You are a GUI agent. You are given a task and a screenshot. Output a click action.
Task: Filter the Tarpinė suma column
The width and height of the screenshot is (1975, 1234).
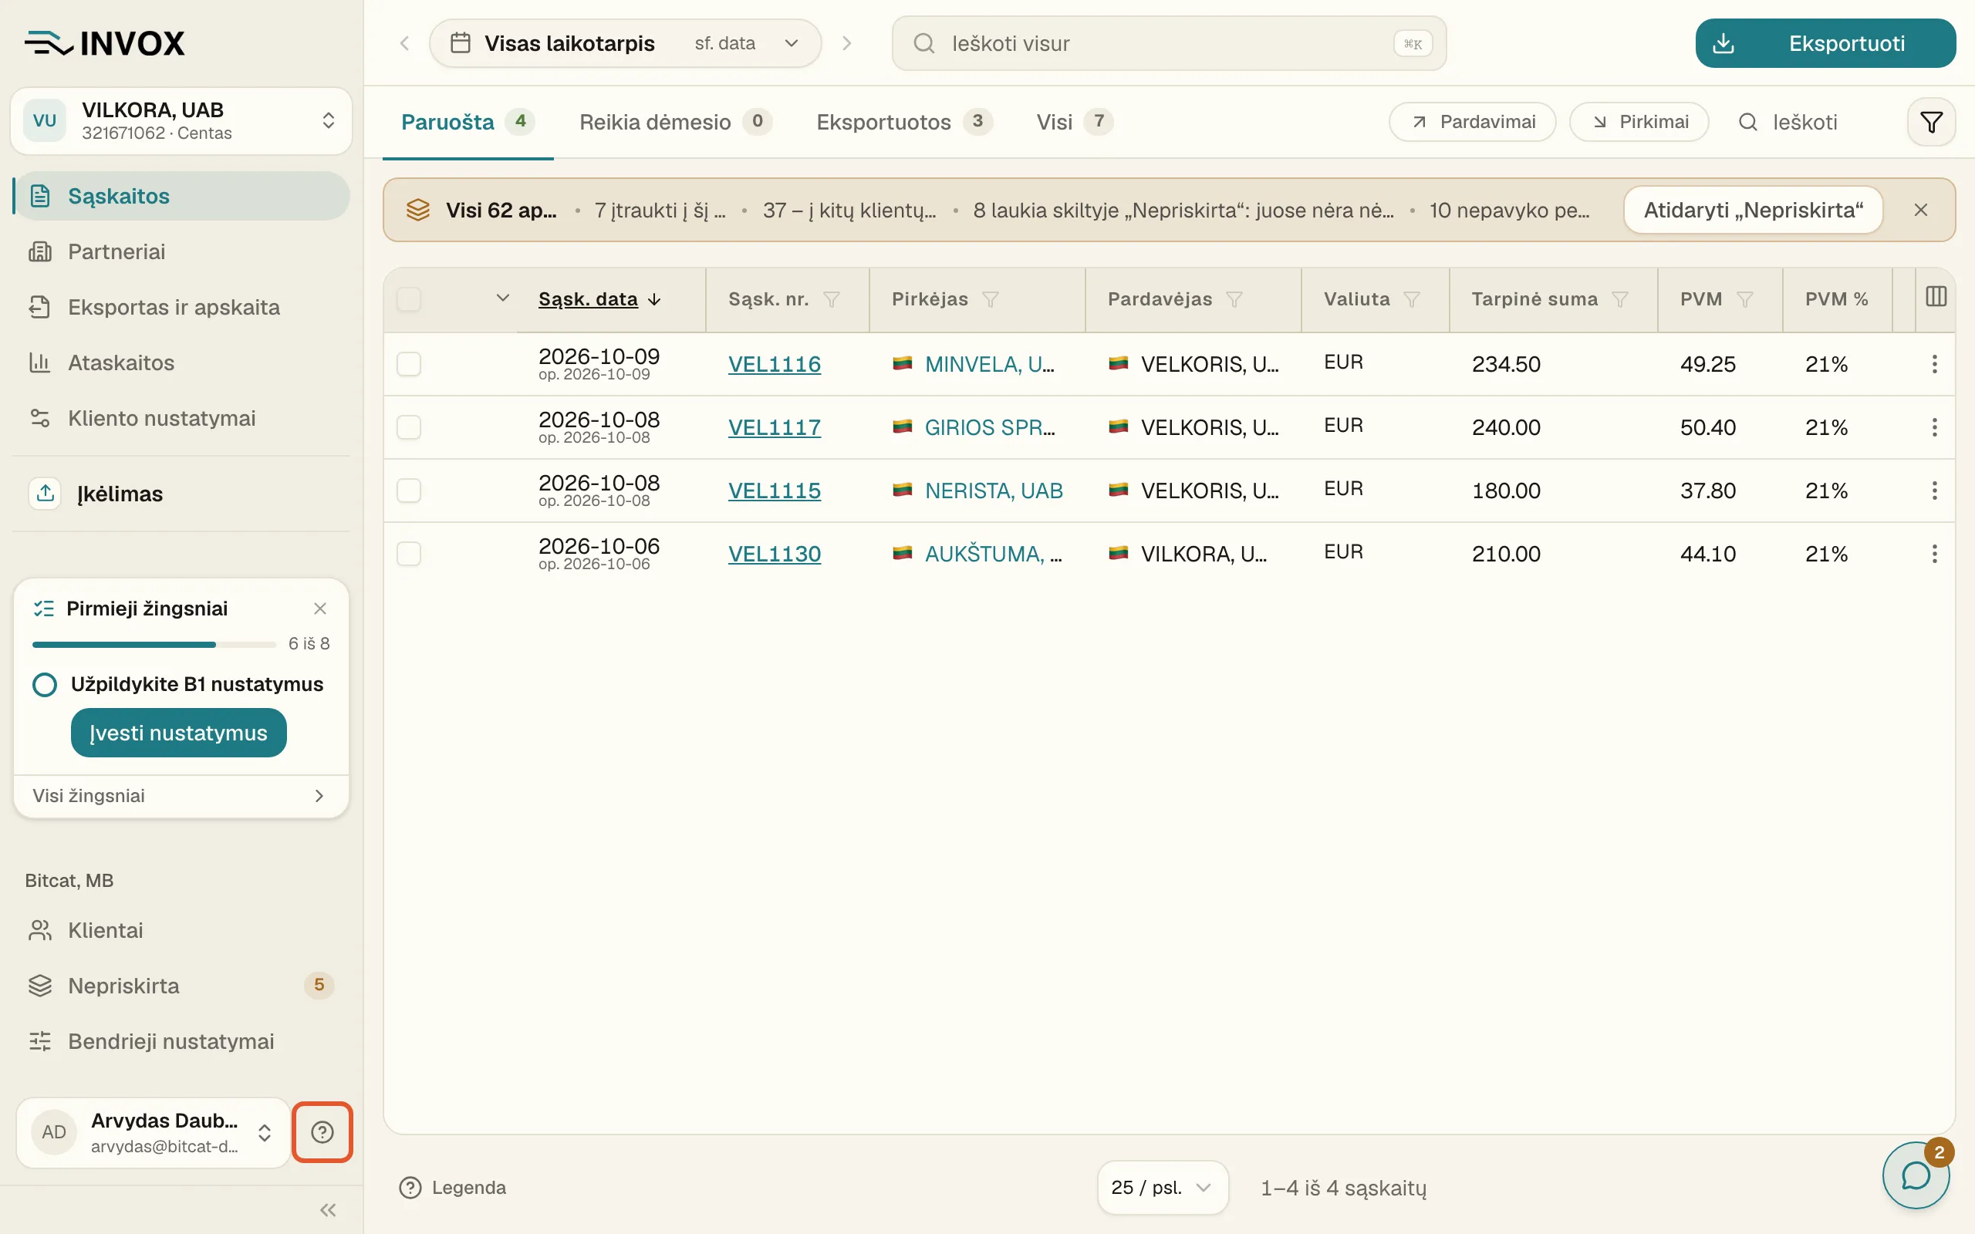coord(1620,299)
